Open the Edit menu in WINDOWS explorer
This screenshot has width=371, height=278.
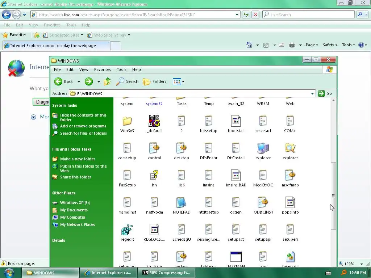coord(70,69)
